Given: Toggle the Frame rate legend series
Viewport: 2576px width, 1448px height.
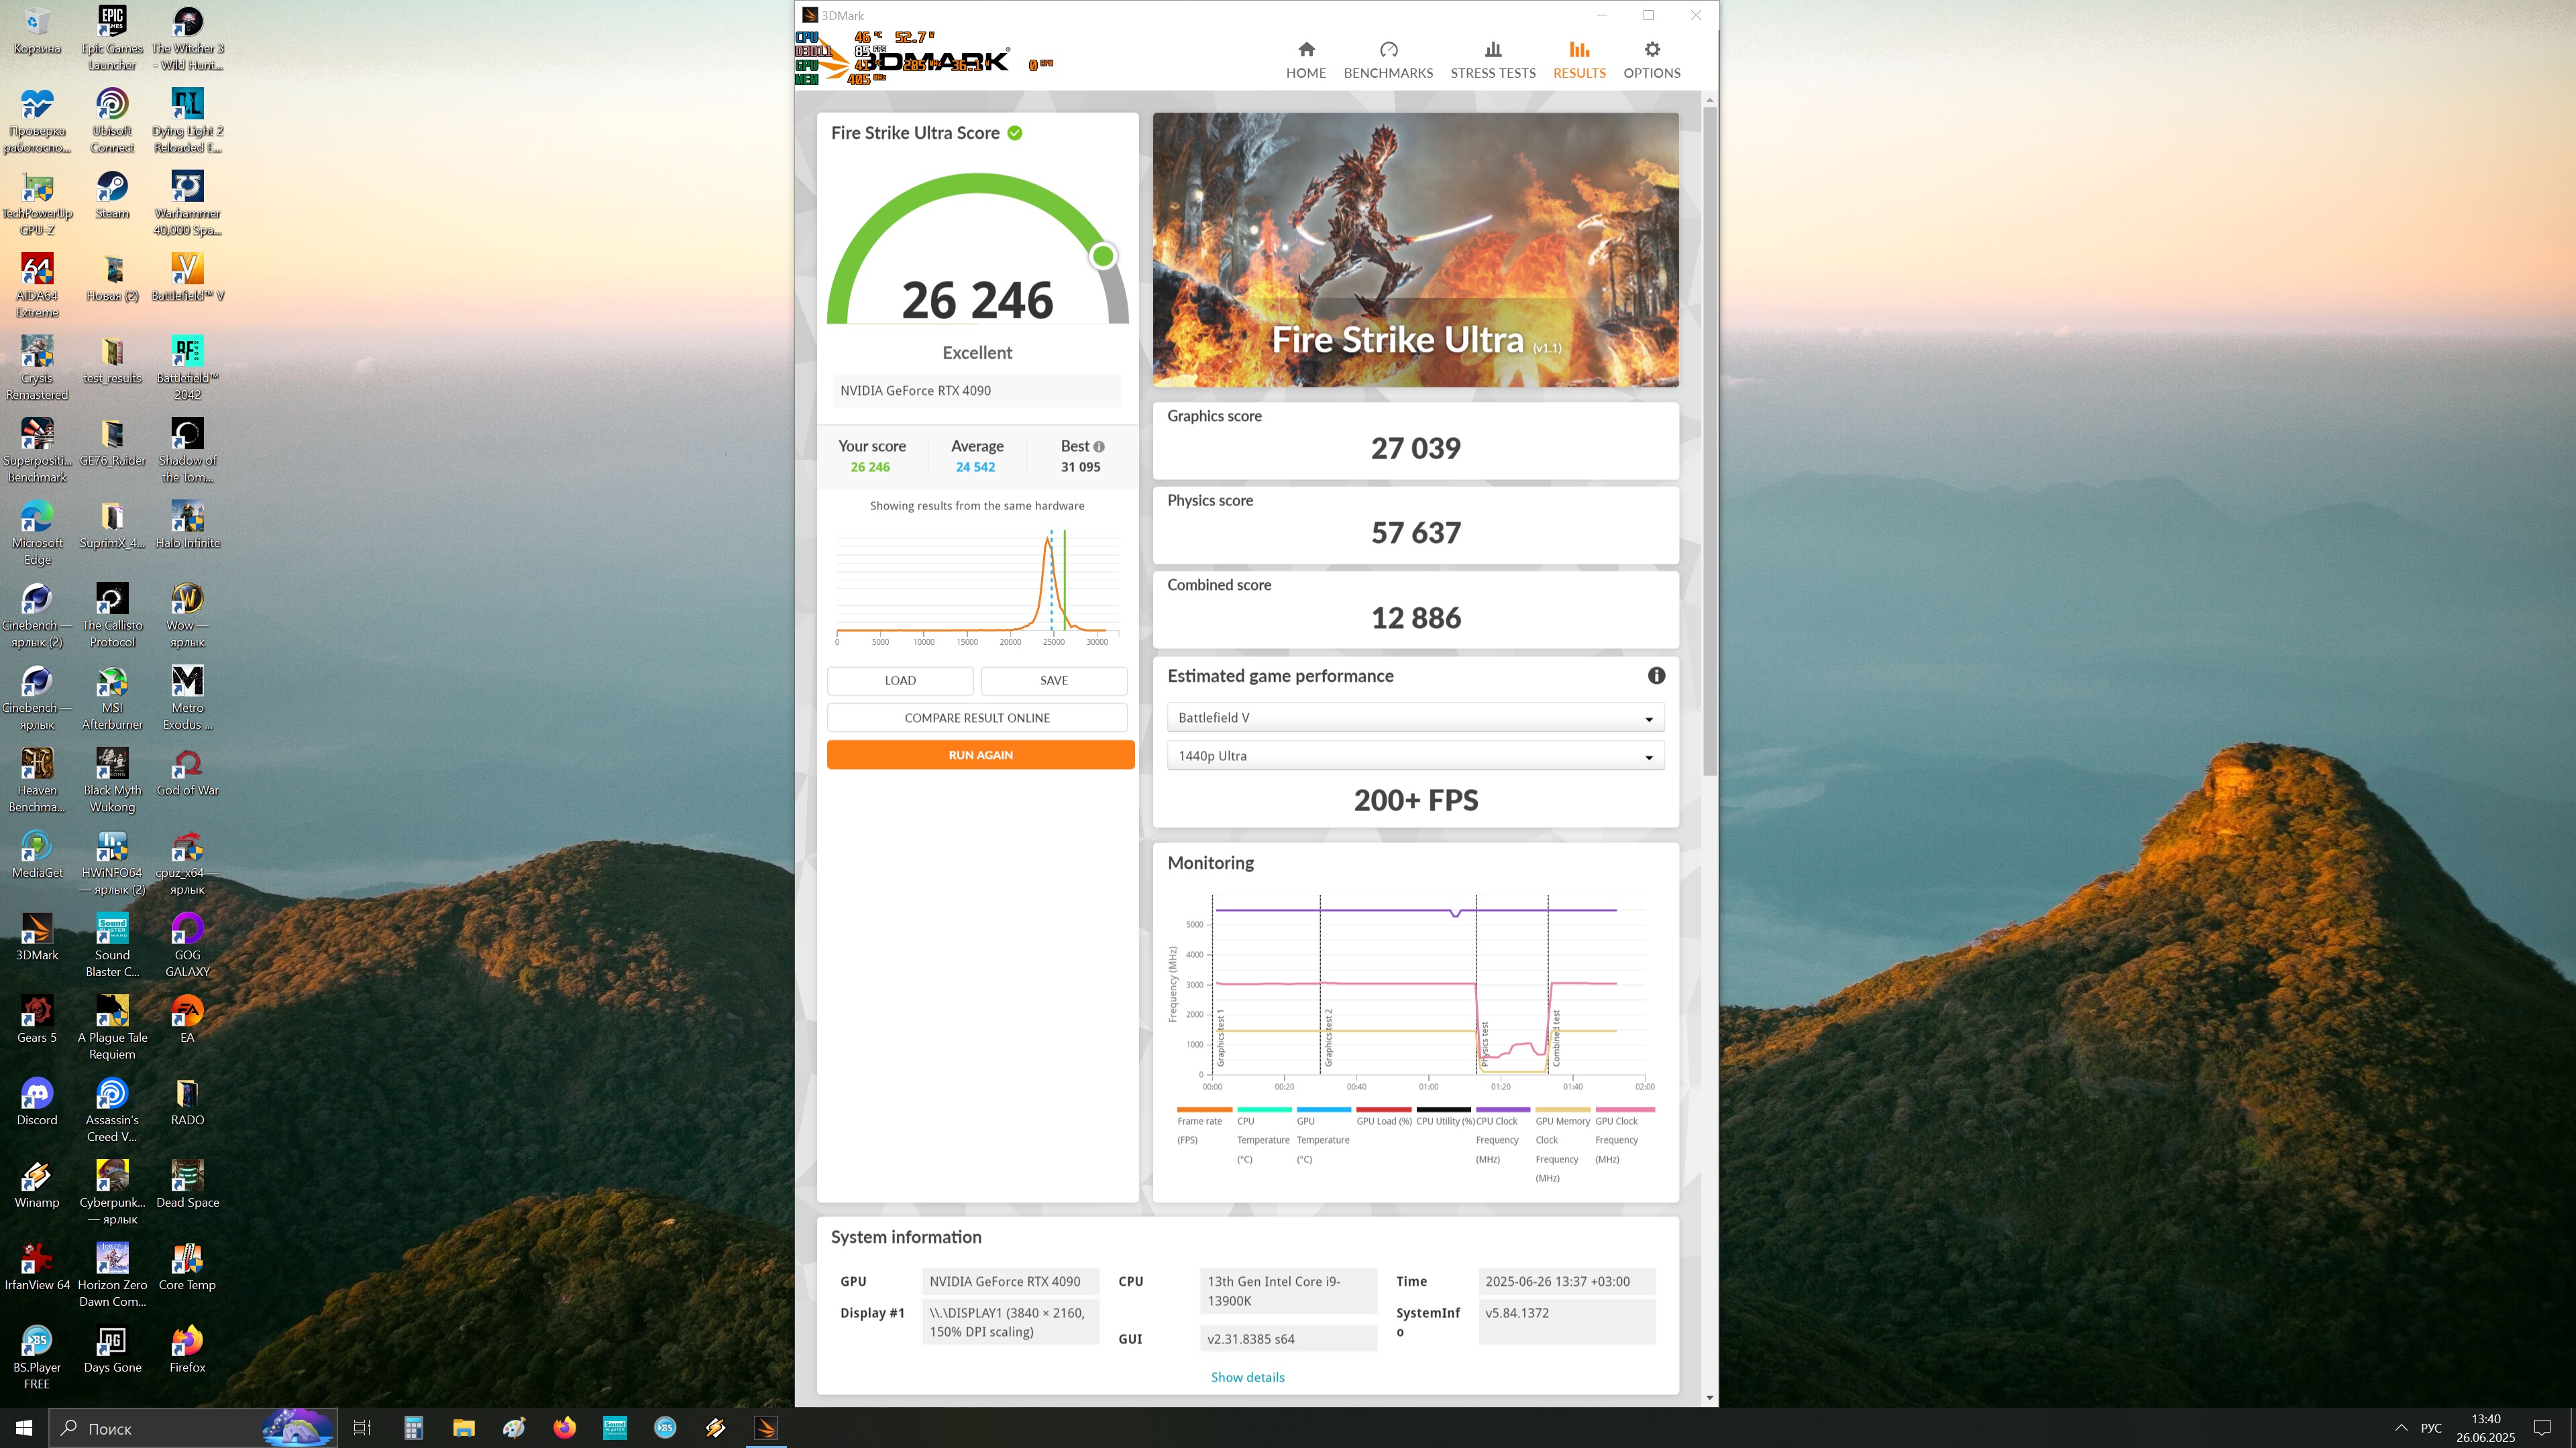Looking at the screenshot, I should pyautogui.click(x=1203, y=1110).
